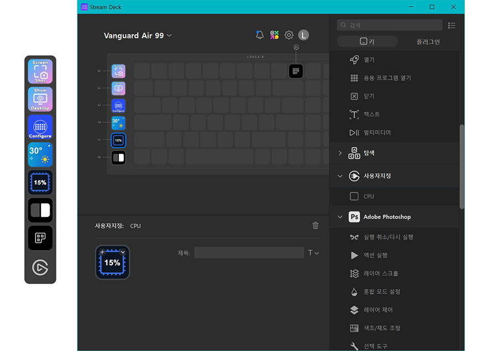Click the grid layout key in left strip
The height and width of the screenshot is (351, 487).
click(x=40, y=238)
